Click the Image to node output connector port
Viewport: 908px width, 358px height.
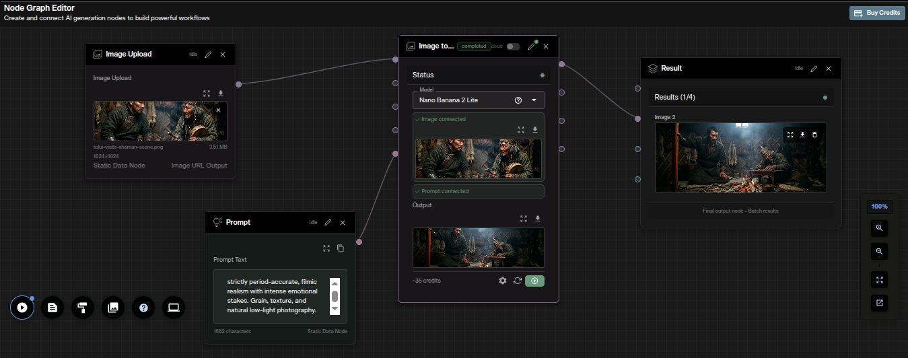(x=561, y=65)
